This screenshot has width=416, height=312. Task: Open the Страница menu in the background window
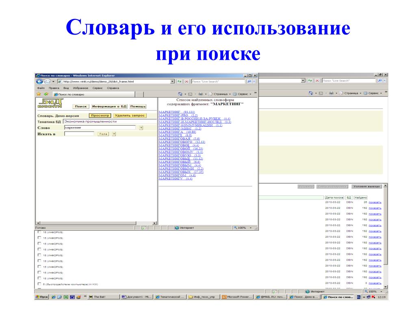click(x=350, y=93)
